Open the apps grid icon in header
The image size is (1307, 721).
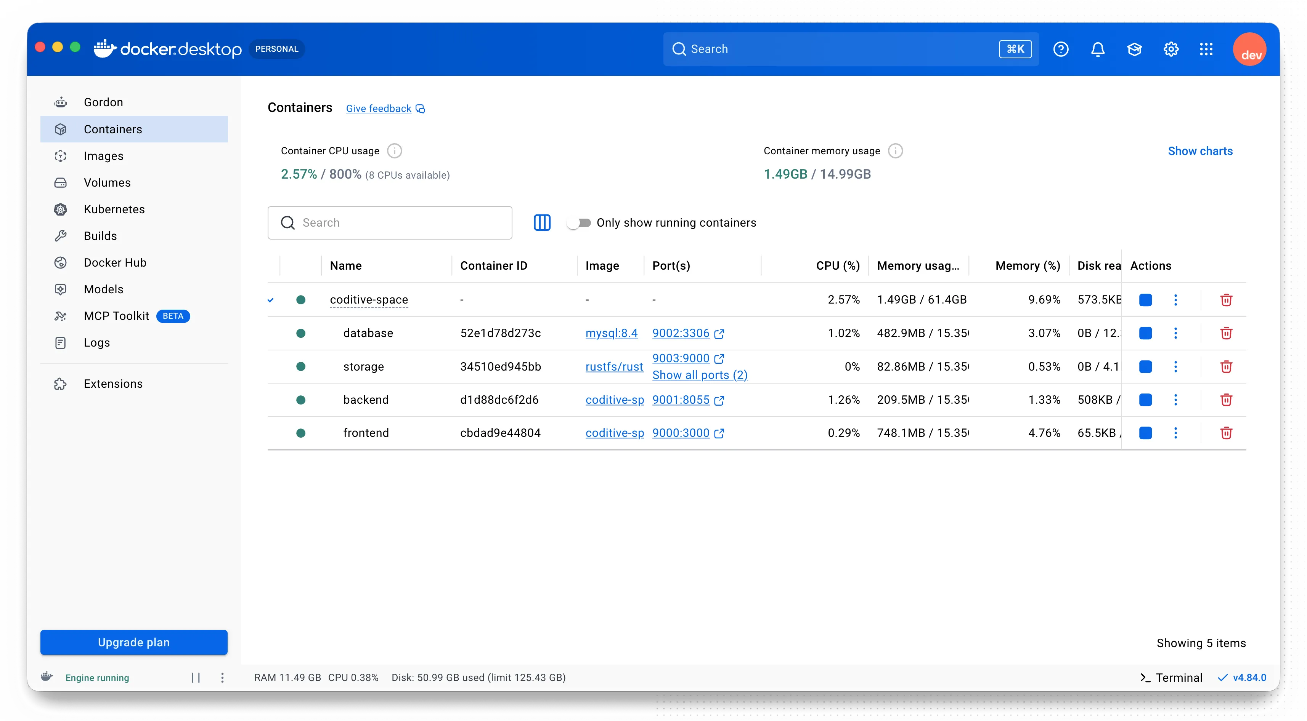click(x=1206, y=49)
